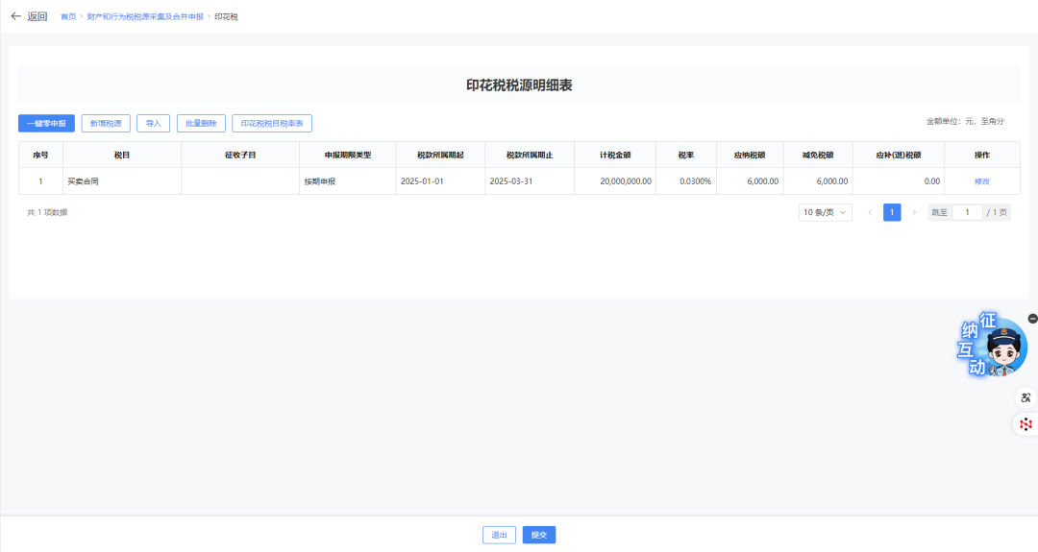Click the 跳至 page number input field
The height and width of the screenshot is (552, 1038).
[x=967, y=212]
